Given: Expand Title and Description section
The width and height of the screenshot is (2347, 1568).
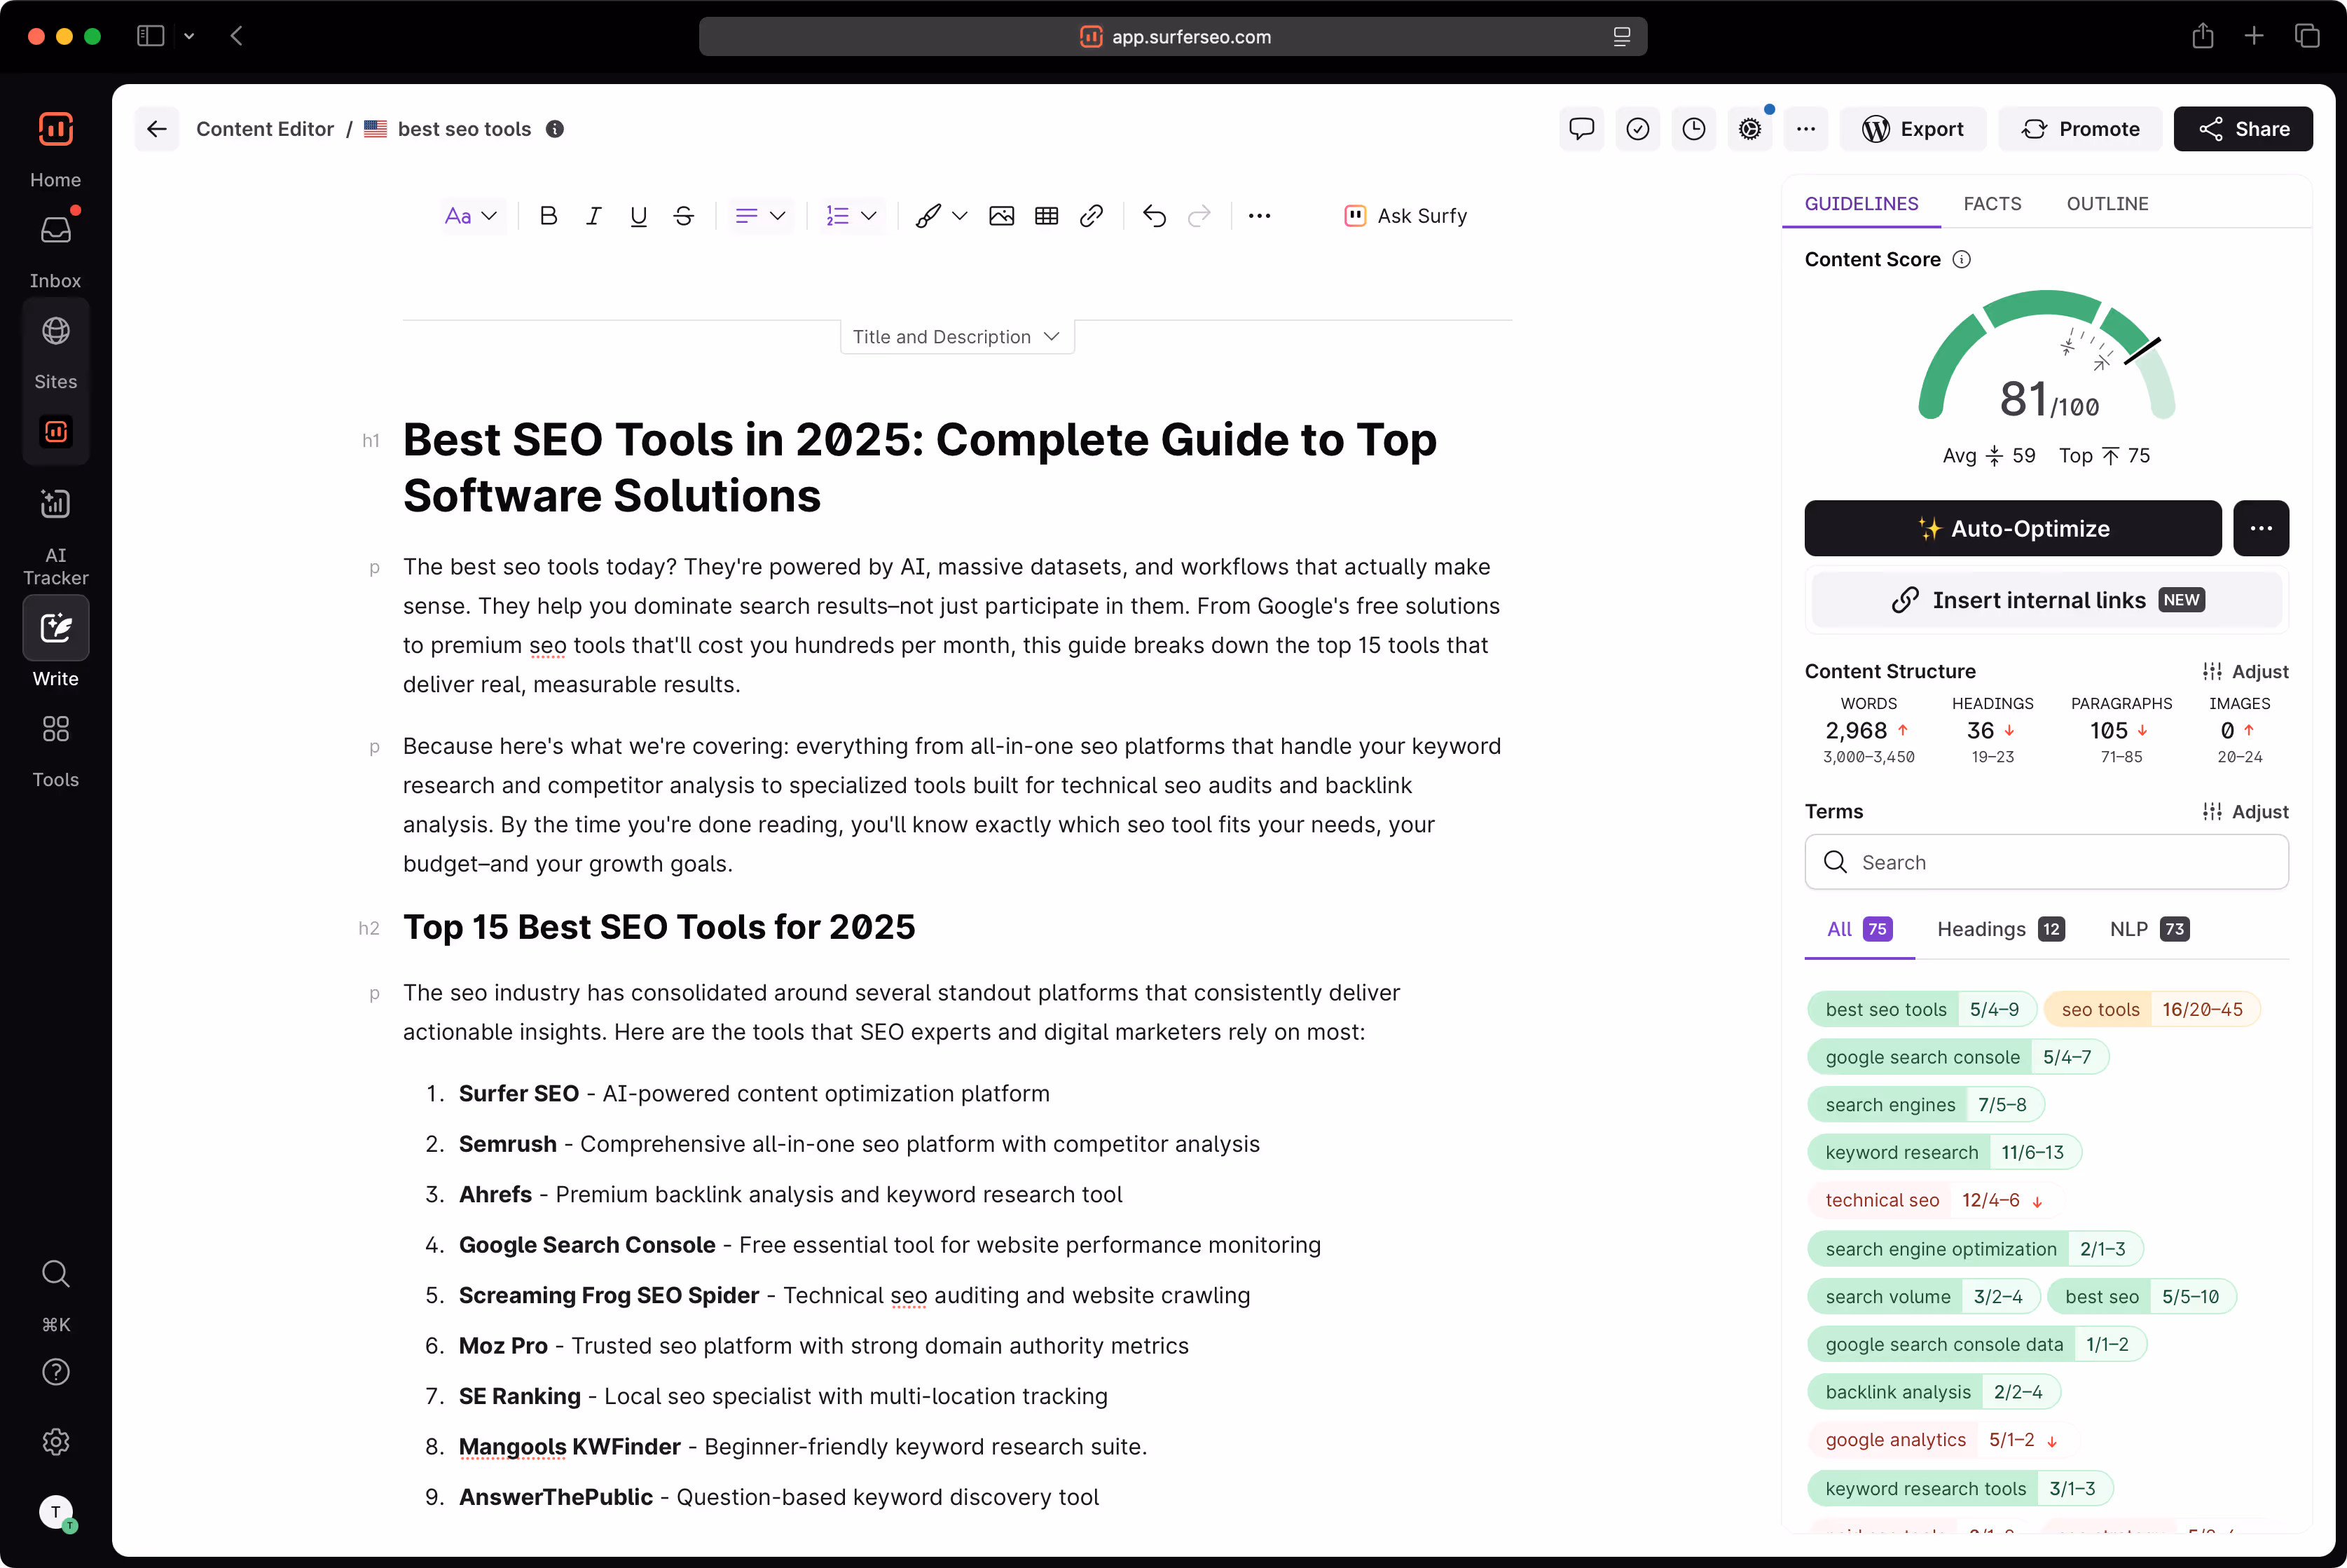Looking at the screenshot, I should click(x=957, y=337).
